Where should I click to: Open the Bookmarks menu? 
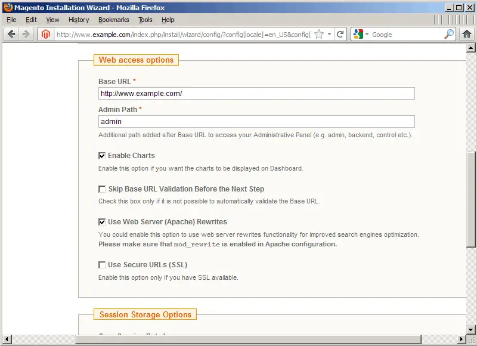pos(114,20)
